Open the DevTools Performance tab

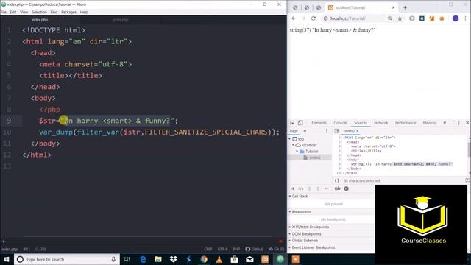pyautogui.click(x=406, y=123)
